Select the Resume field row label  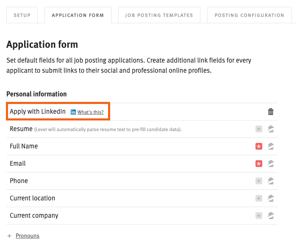(21, 129)
